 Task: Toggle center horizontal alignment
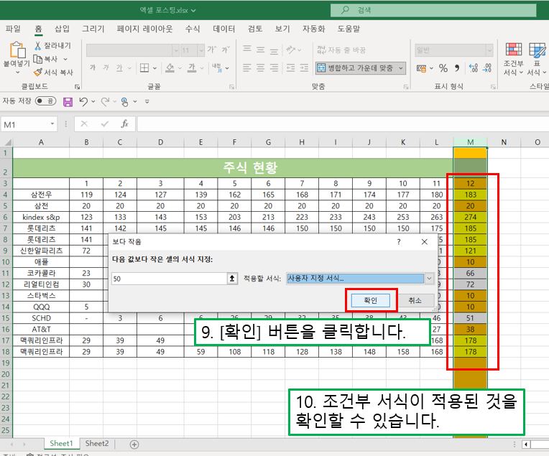[x=261, y=68]
